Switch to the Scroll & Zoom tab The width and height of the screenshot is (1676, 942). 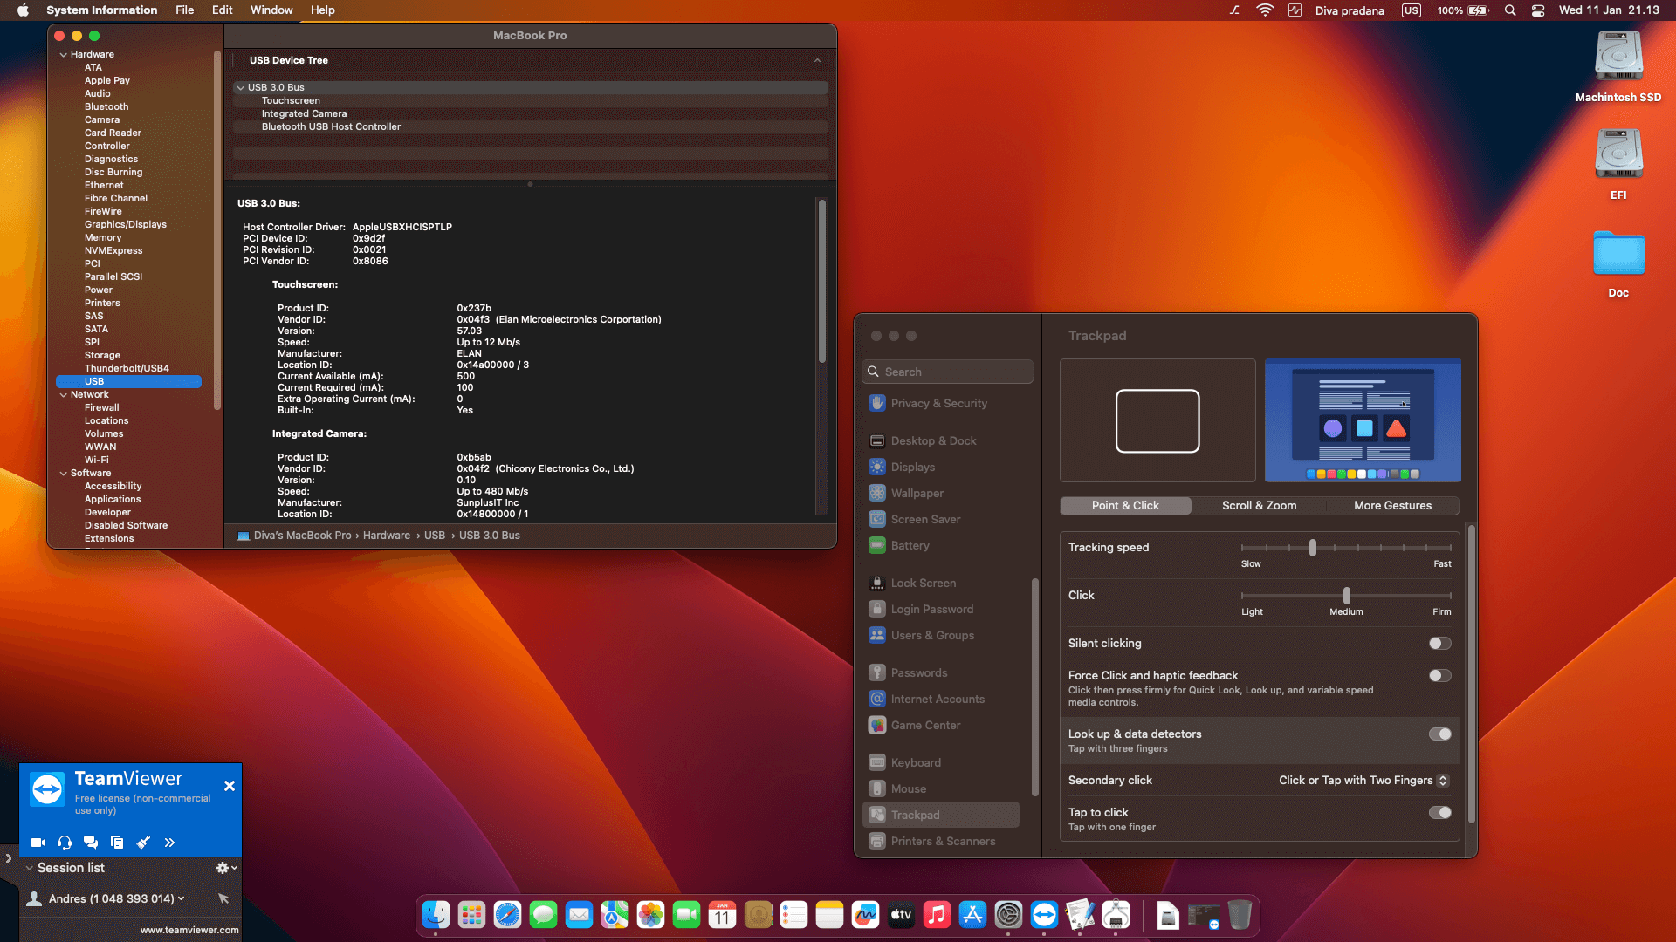(1258, 505)
